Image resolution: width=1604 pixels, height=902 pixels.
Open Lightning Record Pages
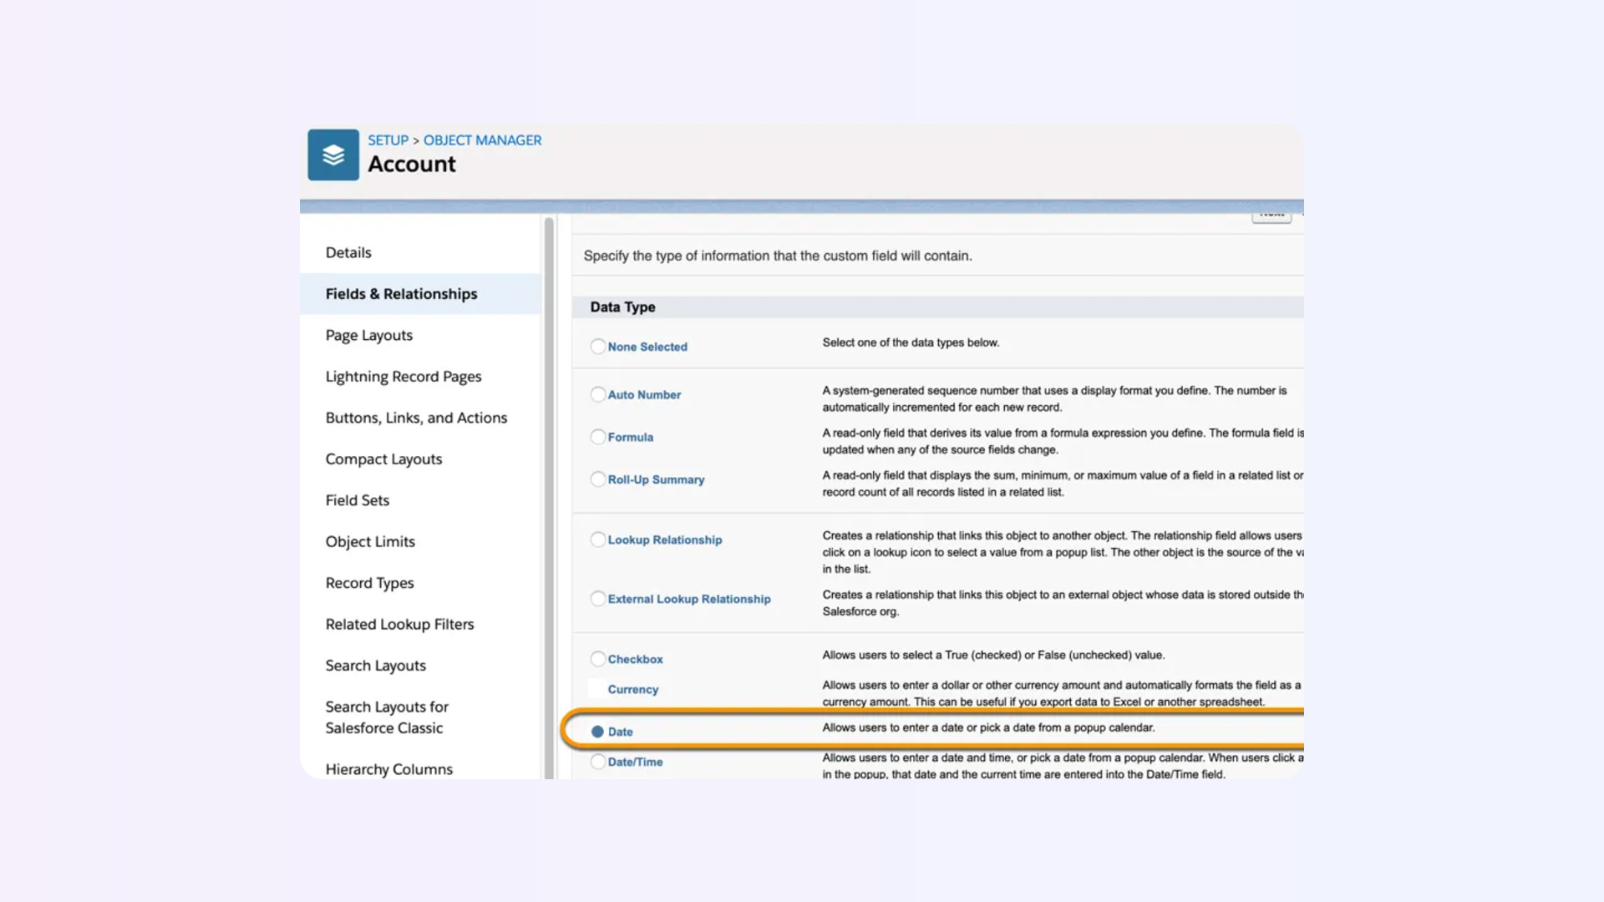pos(404,377)
